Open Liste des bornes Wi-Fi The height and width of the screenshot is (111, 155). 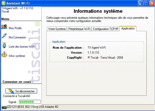pos(22,47)
